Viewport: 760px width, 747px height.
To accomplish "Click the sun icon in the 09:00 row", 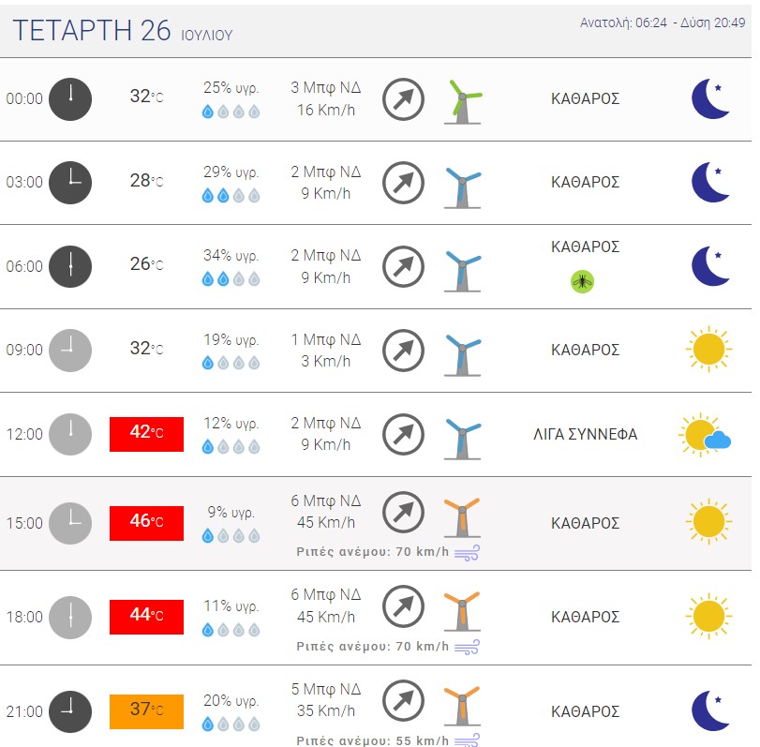I will (708, 349).
